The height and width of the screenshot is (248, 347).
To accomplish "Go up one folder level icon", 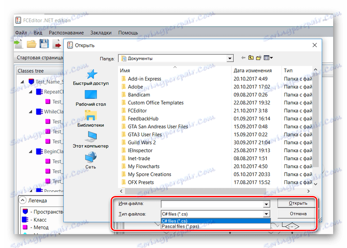I will [x=251, y=58].
